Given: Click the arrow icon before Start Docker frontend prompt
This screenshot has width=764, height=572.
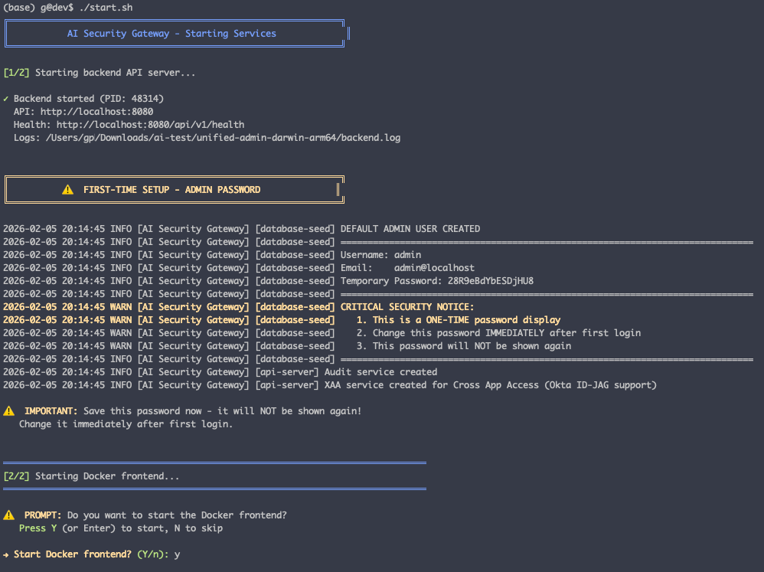Looking at the screenshot, I should pyautogui.click(x=7, y=554).
